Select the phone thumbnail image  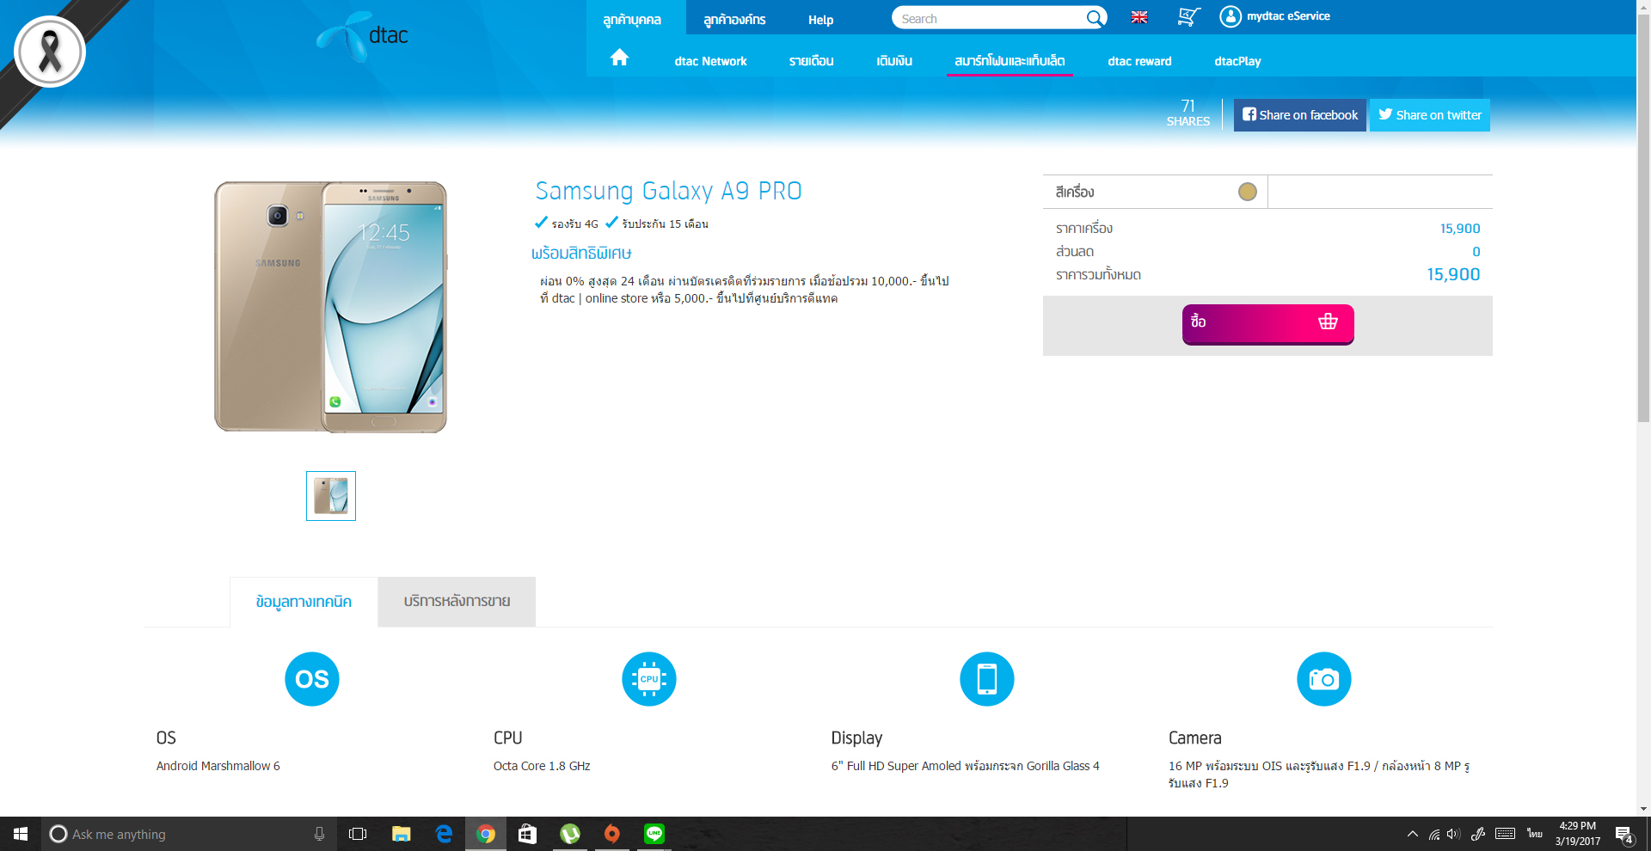[331, 496]
